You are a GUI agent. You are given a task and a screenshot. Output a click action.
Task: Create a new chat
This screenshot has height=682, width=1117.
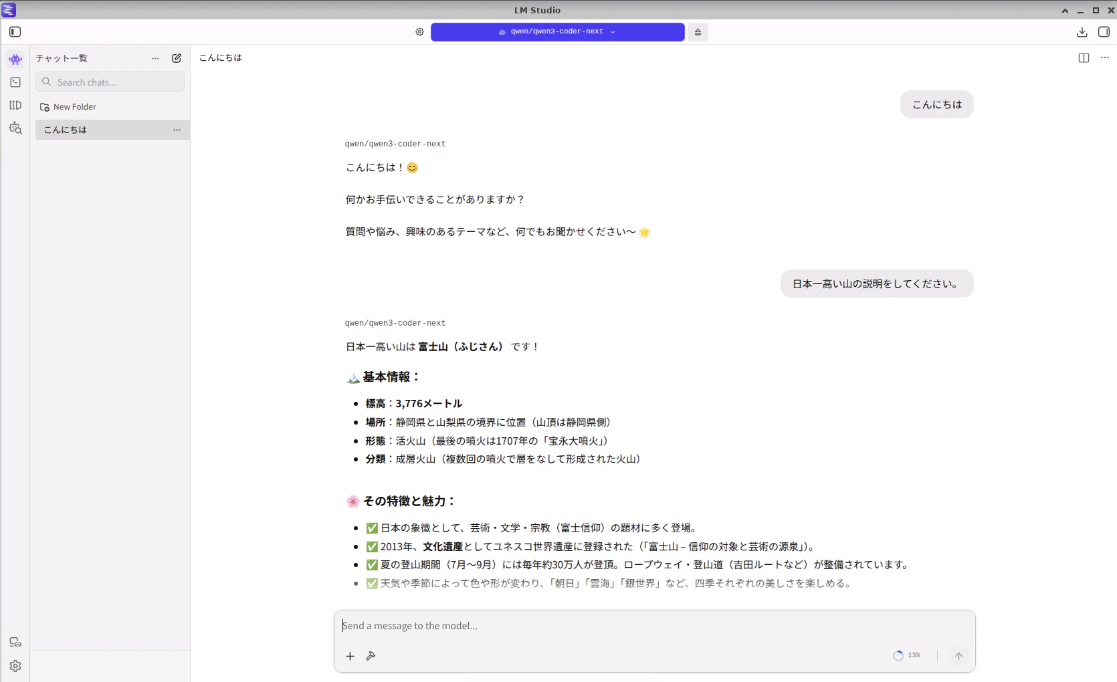point(177,58)
